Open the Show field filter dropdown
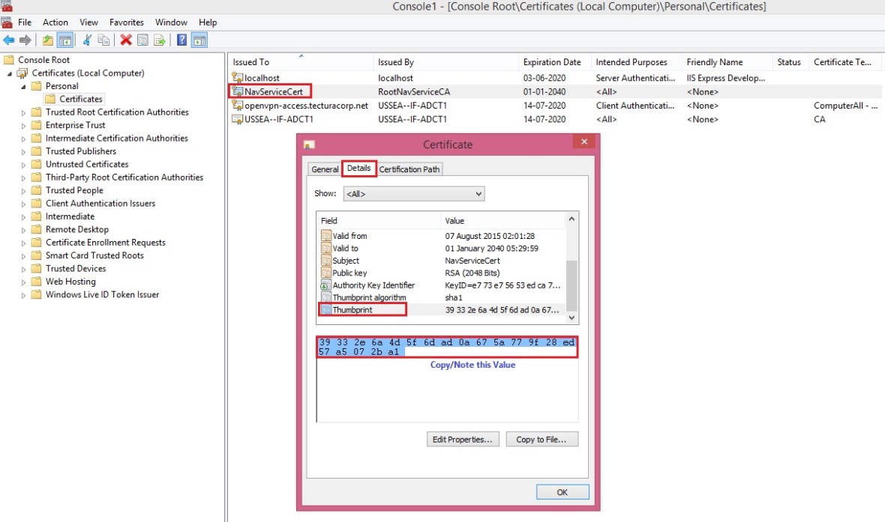 [413, 194]
